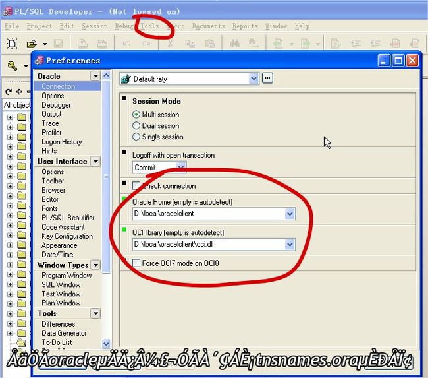Collapse the Oracle section header arrow
Screen dimensions: 428x378
(95, 75)
